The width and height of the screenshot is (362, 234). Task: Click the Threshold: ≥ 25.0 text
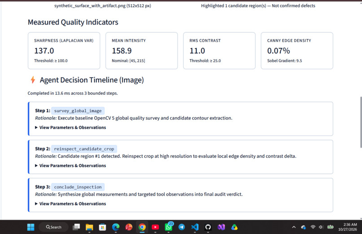pyautogui.click(x=205, y=61)
